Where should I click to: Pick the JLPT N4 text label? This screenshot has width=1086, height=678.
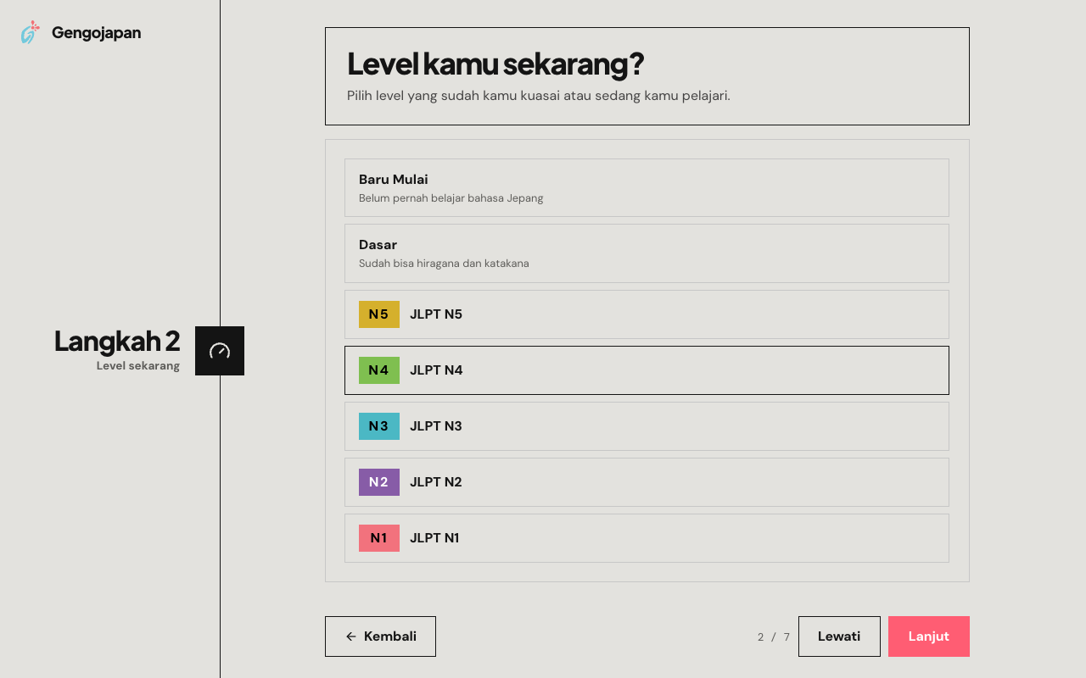[x=436, y=370]
